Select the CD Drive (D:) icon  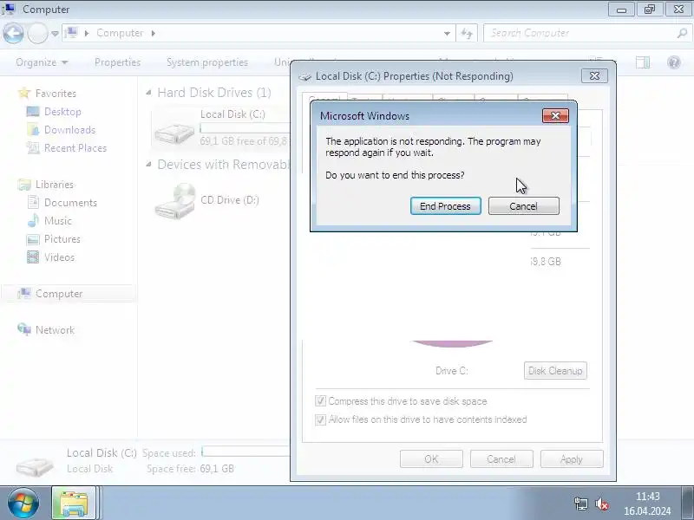click(x=175, y=201)
